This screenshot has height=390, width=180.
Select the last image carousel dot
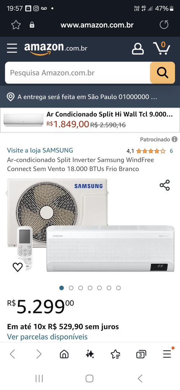[x=118, y=288]
